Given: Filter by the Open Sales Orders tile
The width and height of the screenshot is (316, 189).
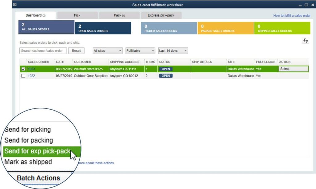Looking at the screenshot, I should tap(103, 28).
